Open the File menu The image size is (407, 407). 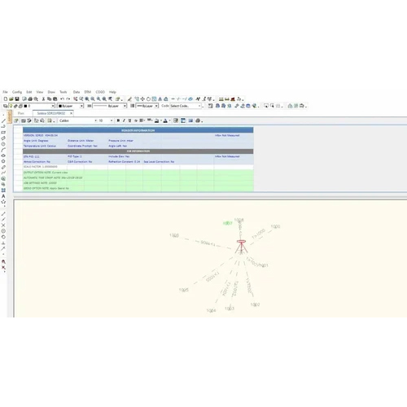pyautogui.click(x=5, y=92)
